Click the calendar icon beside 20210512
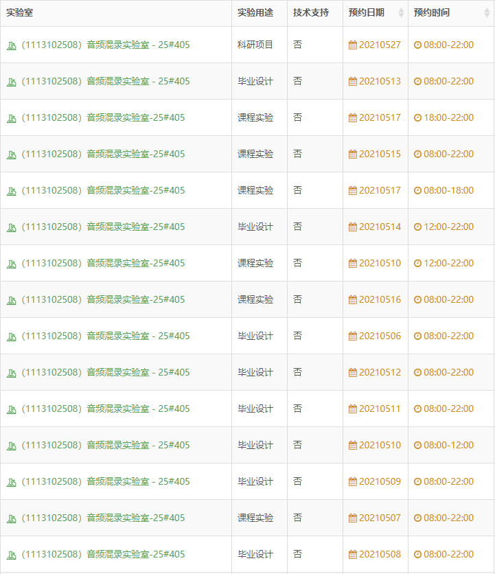495x574 pixels. pos(353,373)
